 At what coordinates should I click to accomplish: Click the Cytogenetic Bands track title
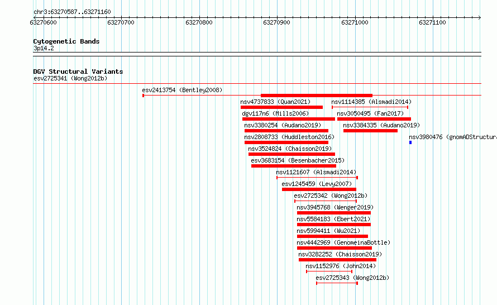coord(66,41)
